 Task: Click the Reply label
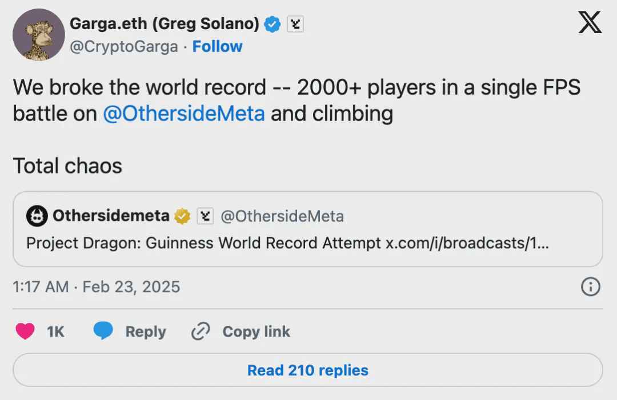tap(146, 332)
